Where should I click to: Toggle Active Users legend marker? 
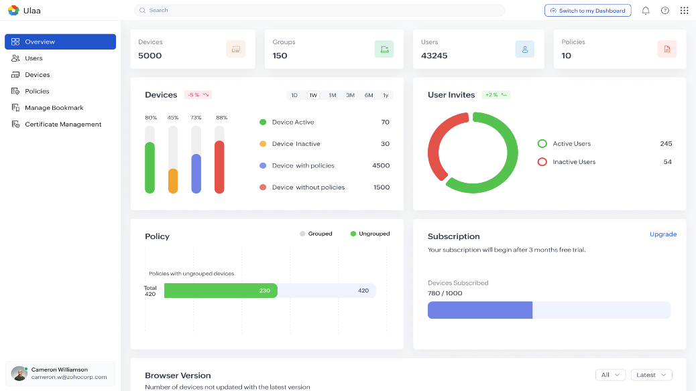(x=542, y=144)
